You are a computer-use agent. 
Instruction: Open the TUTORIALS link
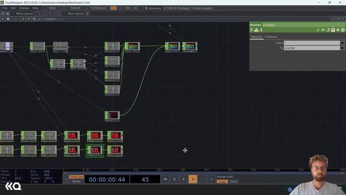[x=98, y=8]
